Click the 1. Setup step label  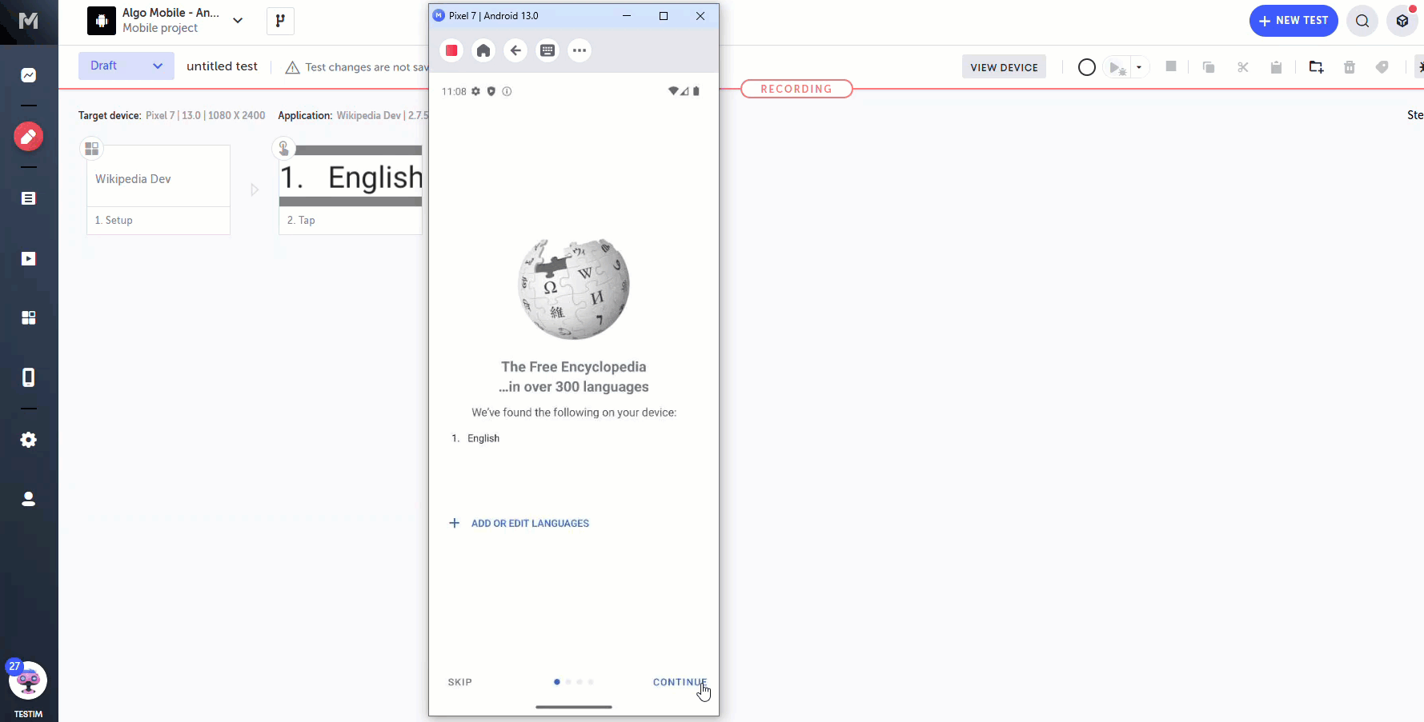click(114, 220)
